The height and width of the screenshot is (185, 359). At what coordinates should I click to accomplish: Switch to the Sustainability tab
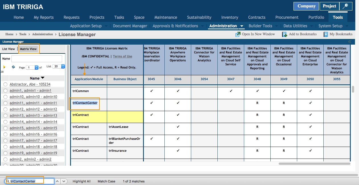coord(199,17)
